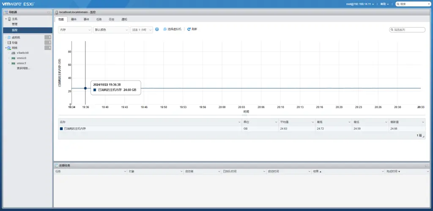Collapse the 网络 tree node

[6, 48]
